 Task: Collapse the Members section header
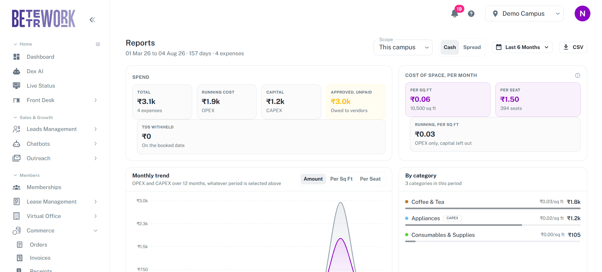[26, 175]
